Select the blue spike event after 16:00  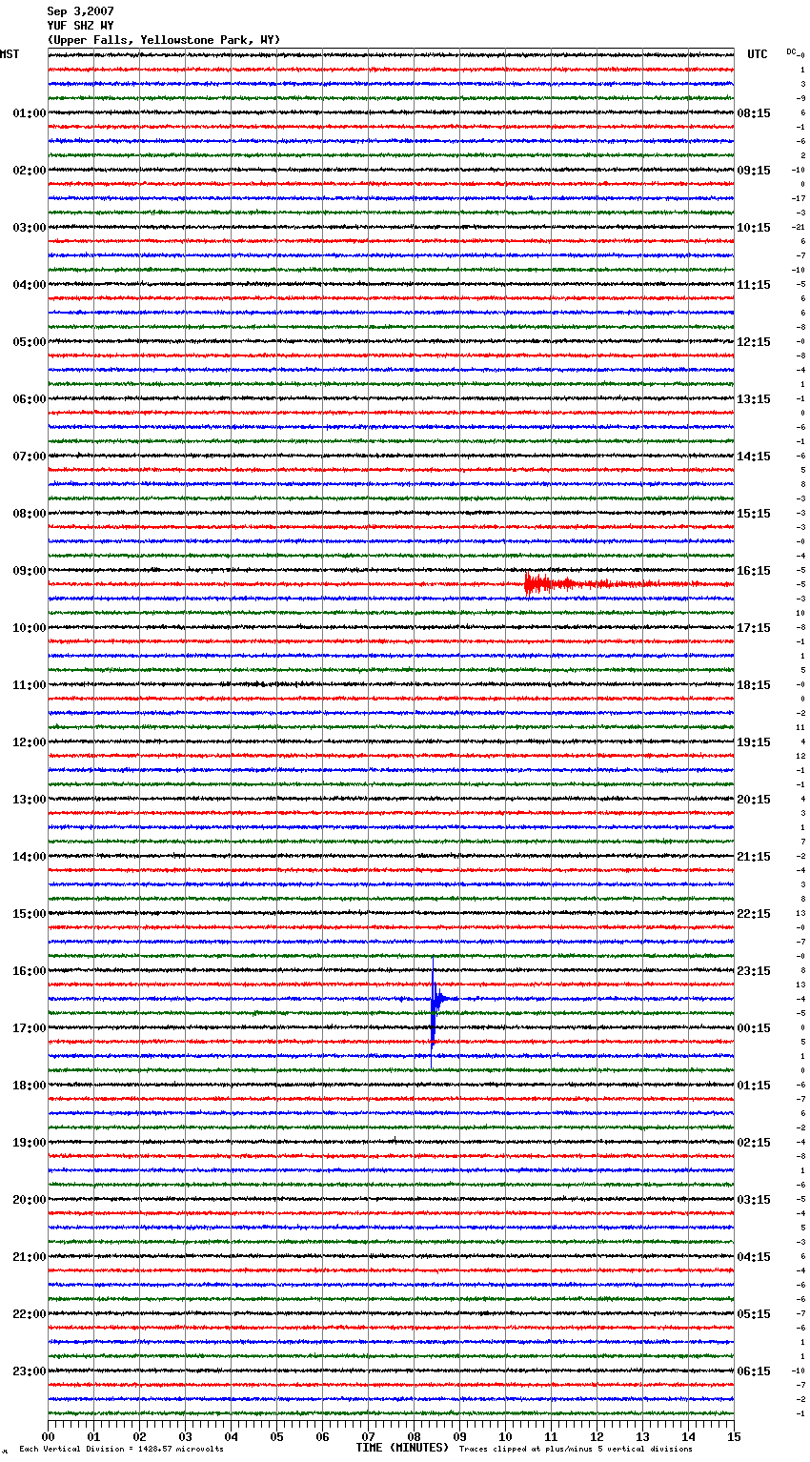tap(437, 1010)
